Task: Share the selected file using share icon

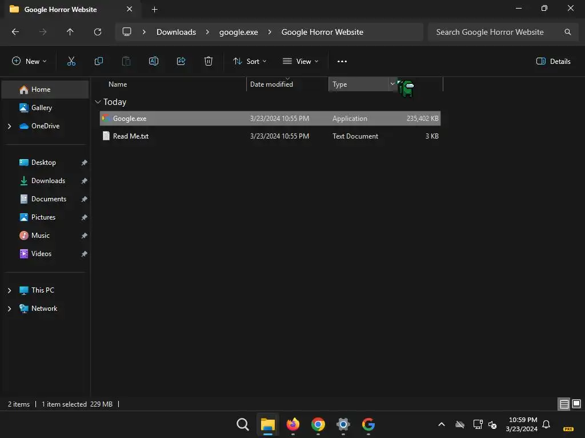Action: click(181, 62)
